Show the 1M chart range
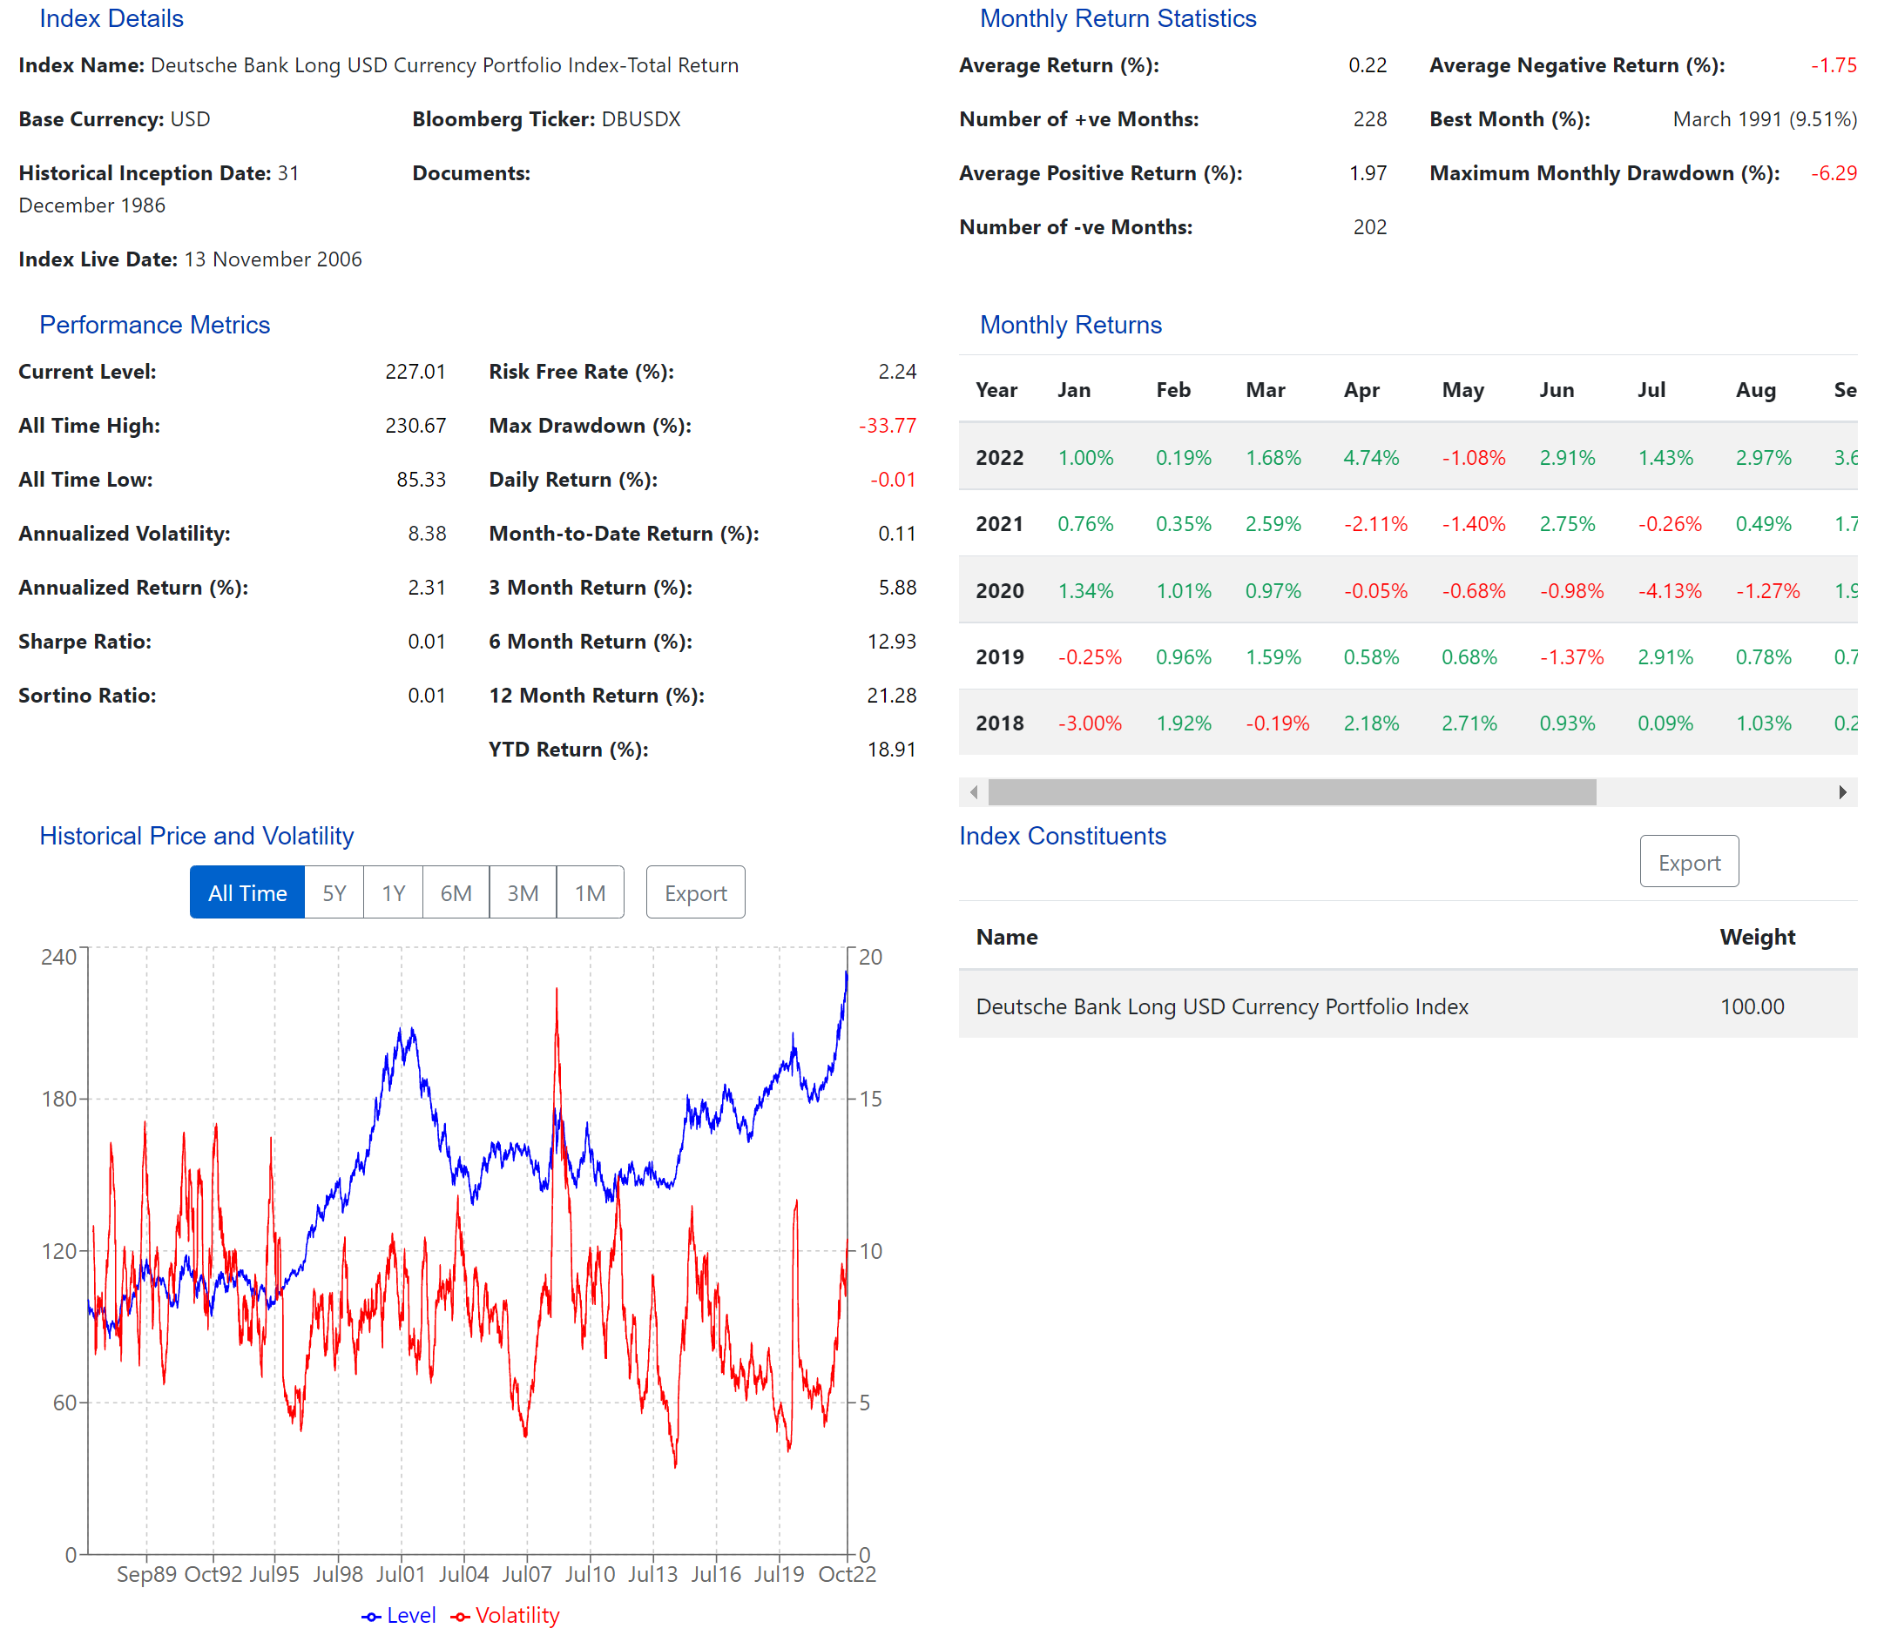1891x1635 pixels. 590,892
